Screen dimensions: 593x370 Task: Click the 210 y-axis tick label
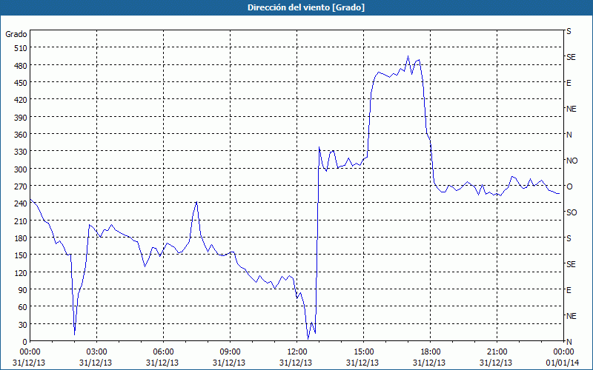tap(21, 221)
